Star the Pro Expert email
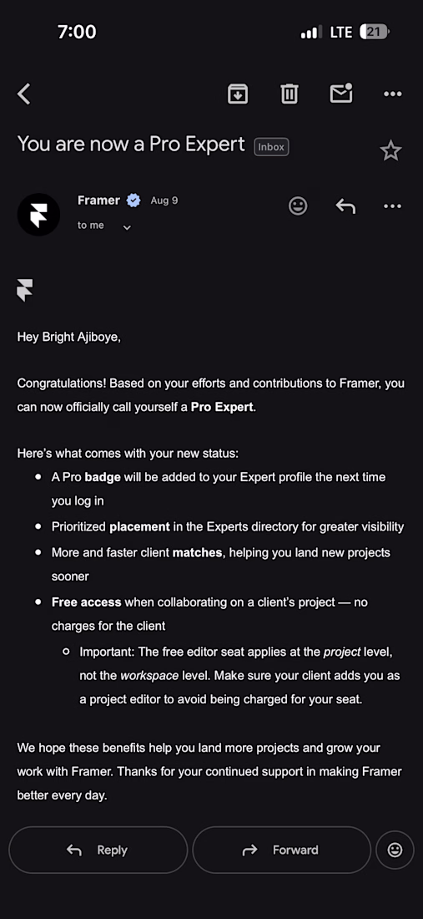This screenshot has height=919, width=423. (x=390, y=150)
